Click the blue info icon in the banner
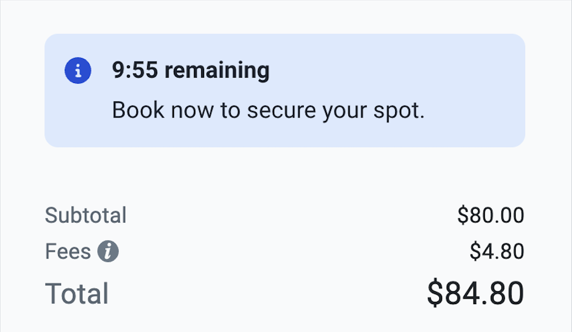 click(78, 72)
